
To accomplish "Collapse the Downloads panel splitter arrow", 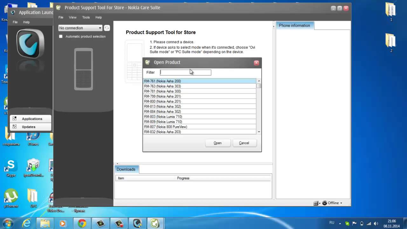I will [x=118, y=163].
